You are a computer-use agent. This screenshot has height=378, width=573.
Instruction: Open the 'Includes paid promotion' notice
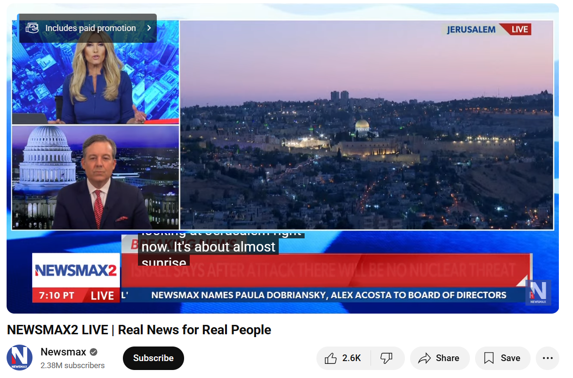(88, 28)
